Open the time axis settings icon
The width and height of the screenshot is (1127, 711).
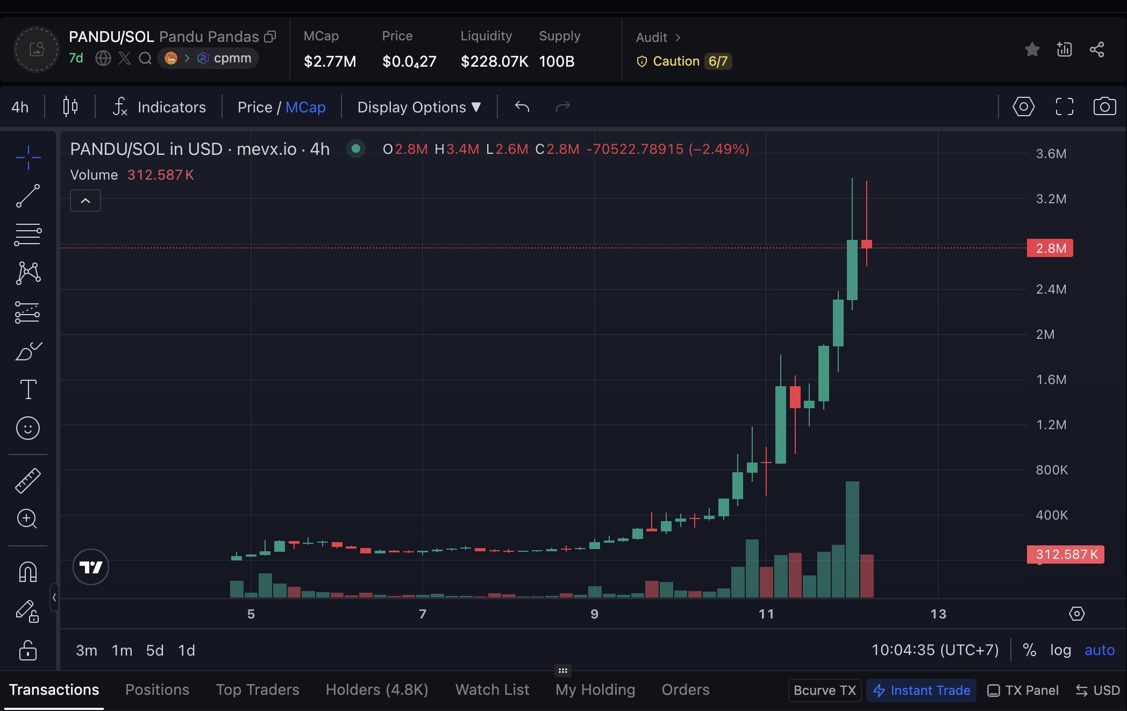[x=1077, y=614]
